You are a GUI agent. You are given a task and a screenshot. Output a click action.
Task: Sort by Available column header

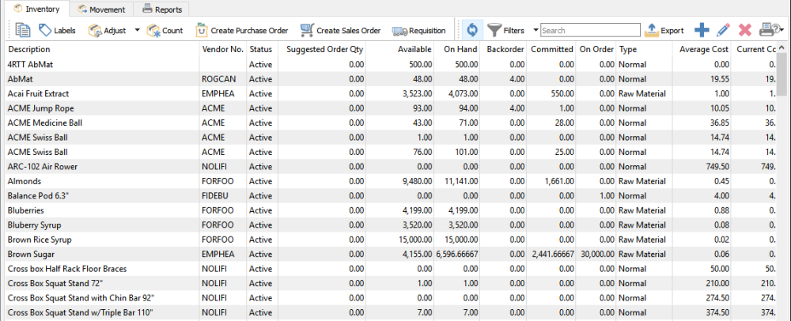(400, 49)
